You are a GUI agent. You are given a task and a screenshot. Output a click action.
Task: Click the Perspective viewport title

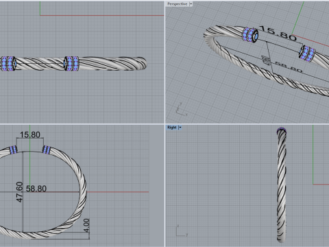[x=177, y=4]
